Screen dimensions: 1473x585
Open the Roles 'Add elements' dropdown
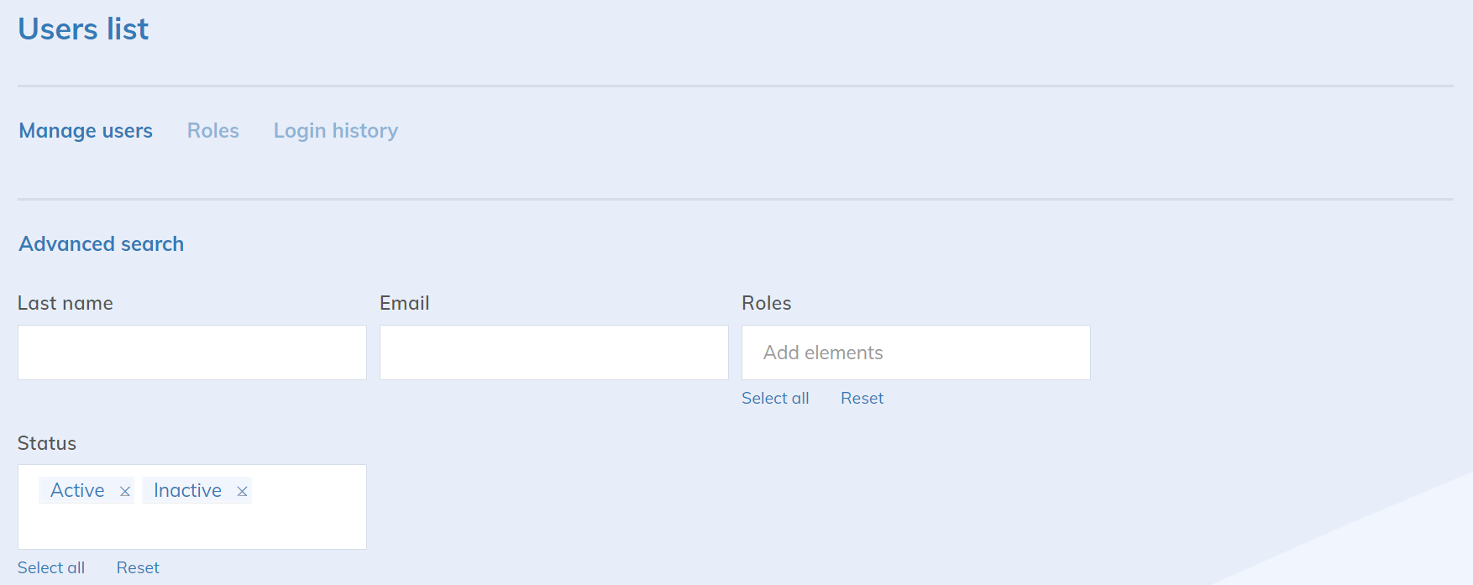tap(916, 353)
